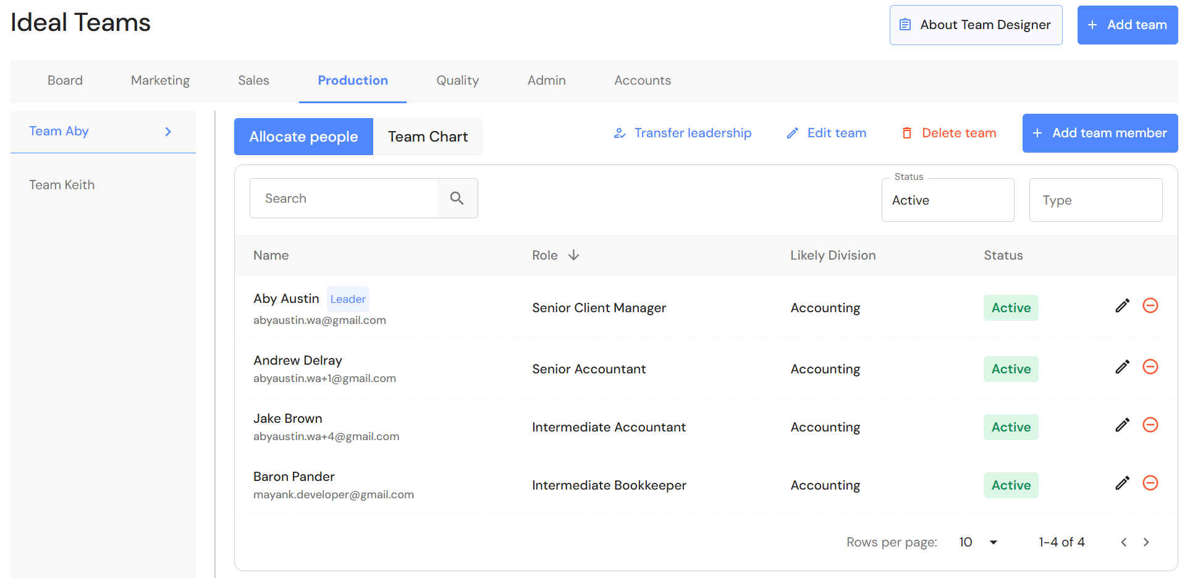Image resolution: width=1190 pixels, height=578 pixels.
Task: Edit Aby Austin's row with pencil icon
Action: [x=1122, y=306]
